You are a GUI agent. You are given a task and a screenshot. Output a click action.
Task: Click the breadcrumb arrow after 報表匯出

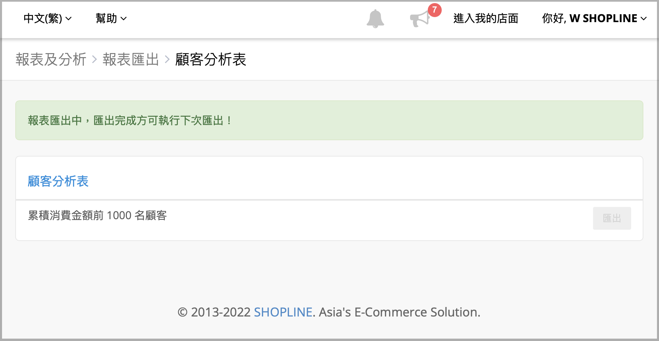point(167,60)
